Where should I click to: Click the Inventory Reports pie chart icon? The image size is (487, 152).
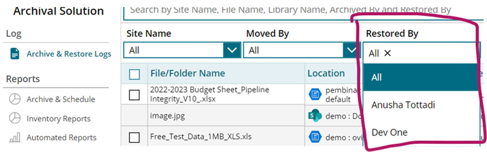[15, 118]
